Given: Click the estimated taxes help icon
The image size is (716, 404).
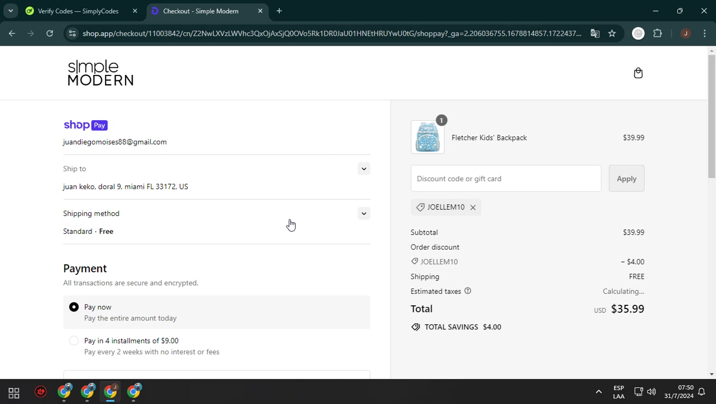Looking at the screenshot, I should [x=468, y=291].
